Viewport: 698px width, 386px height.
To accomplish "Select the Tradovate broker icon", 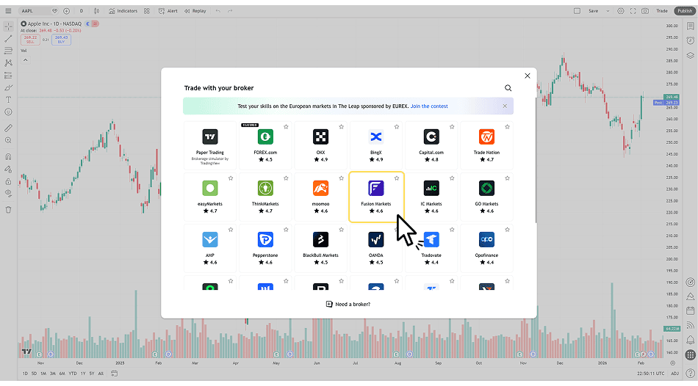I will click(431, 240).
